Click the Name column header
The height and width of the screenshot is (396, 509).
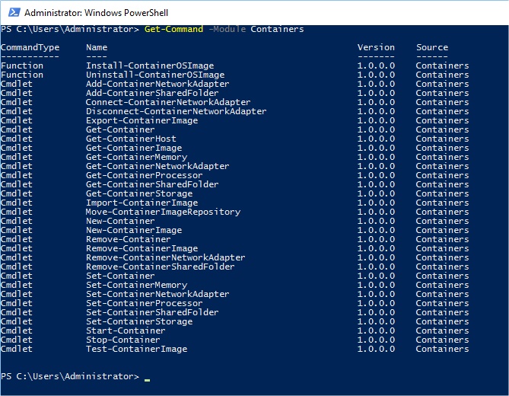tap(97, 47)
